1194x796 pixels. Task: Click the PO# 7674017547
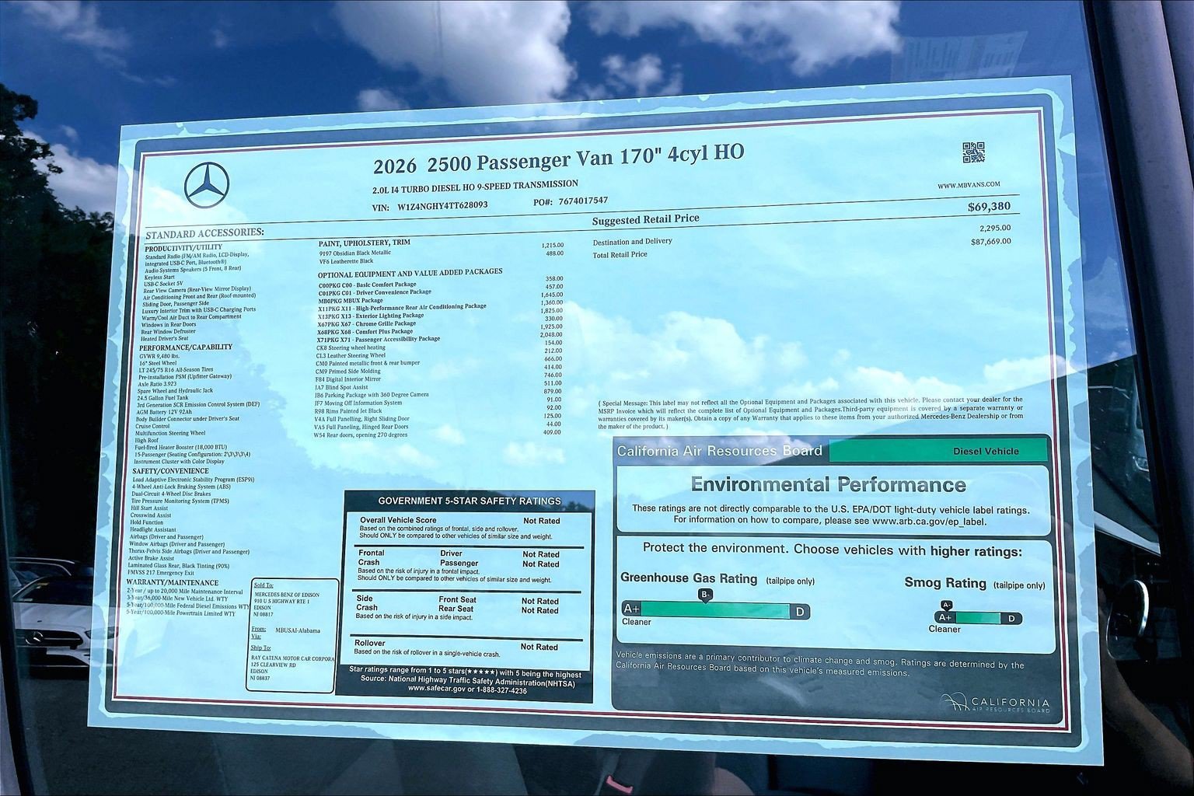[571, 201]
